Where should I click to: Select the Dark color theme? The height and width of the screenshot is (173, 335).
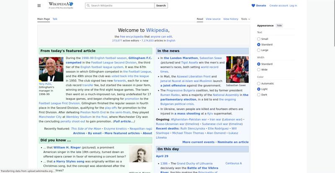coord(259,95)
